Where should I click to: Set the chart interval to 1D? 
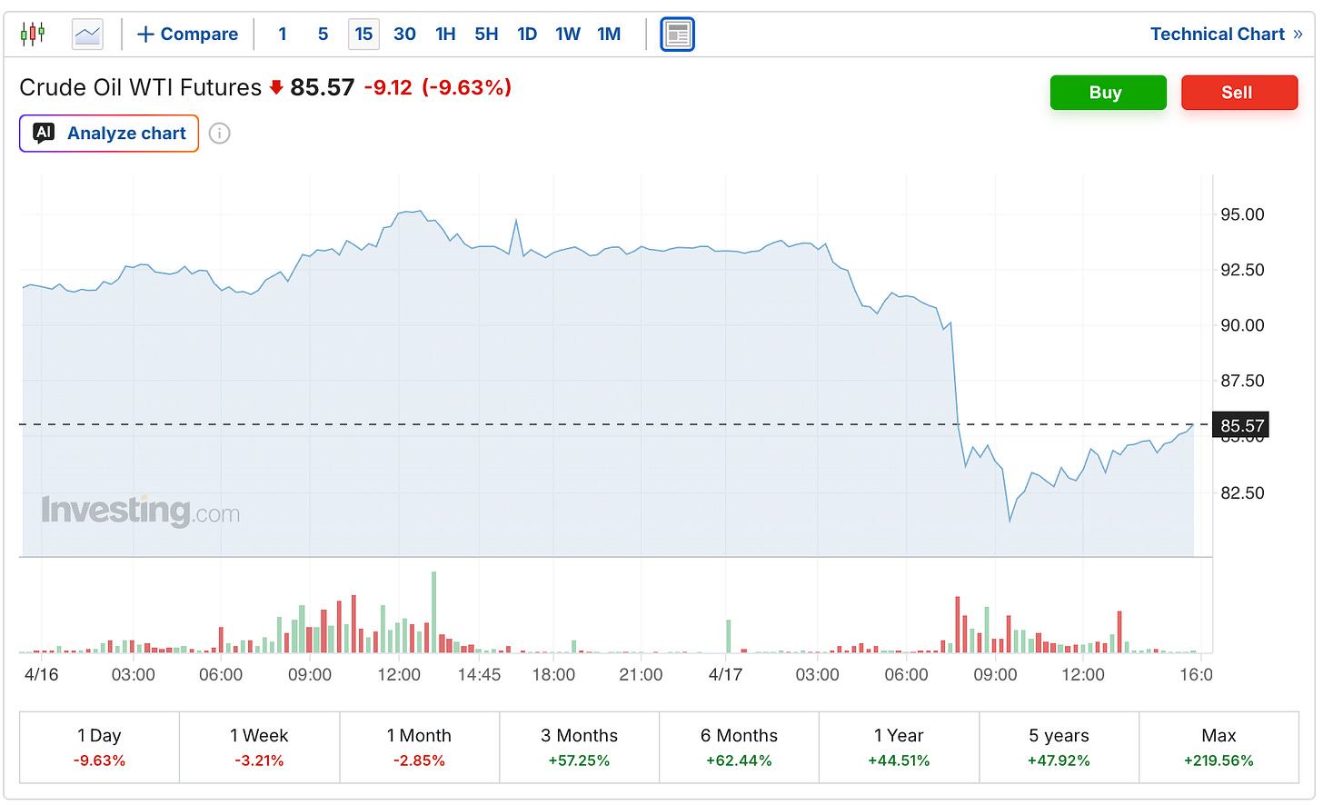coord(527,35)
